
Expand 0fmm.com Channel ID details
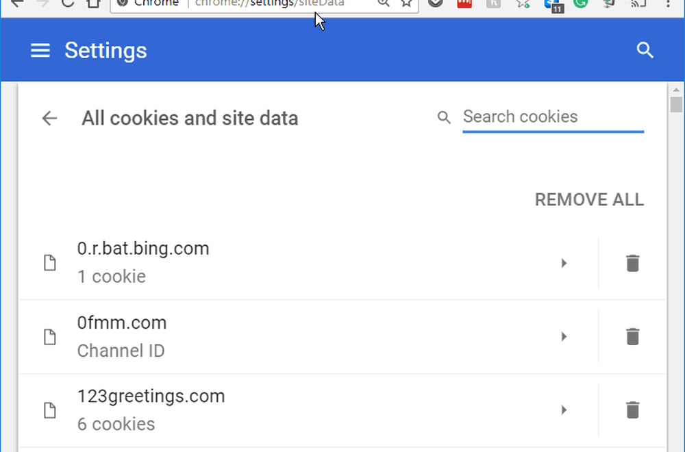(564, 336)
